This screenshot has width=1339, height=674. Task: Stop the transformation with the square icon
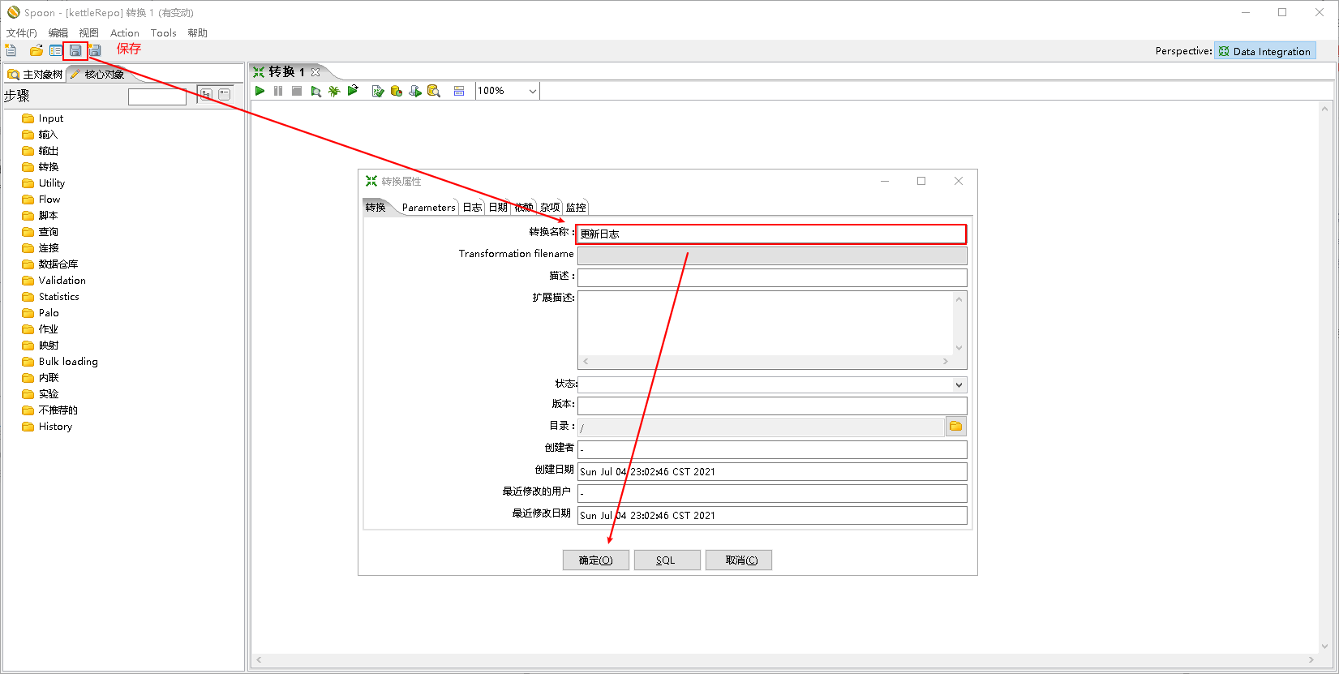coord(297,91)
